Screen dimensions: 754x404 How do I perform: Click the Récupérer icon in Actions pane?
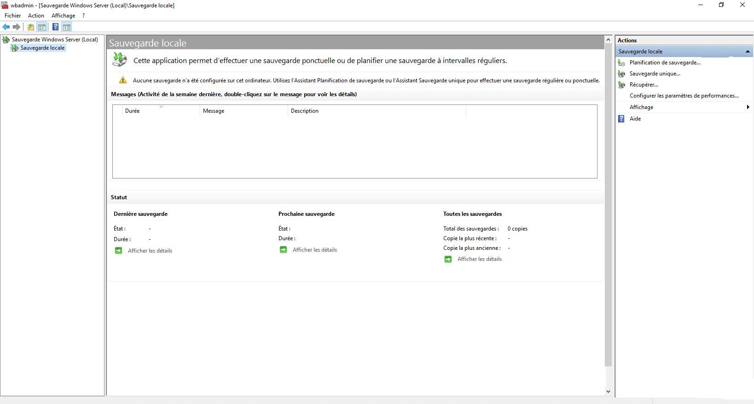coord(621,85)
